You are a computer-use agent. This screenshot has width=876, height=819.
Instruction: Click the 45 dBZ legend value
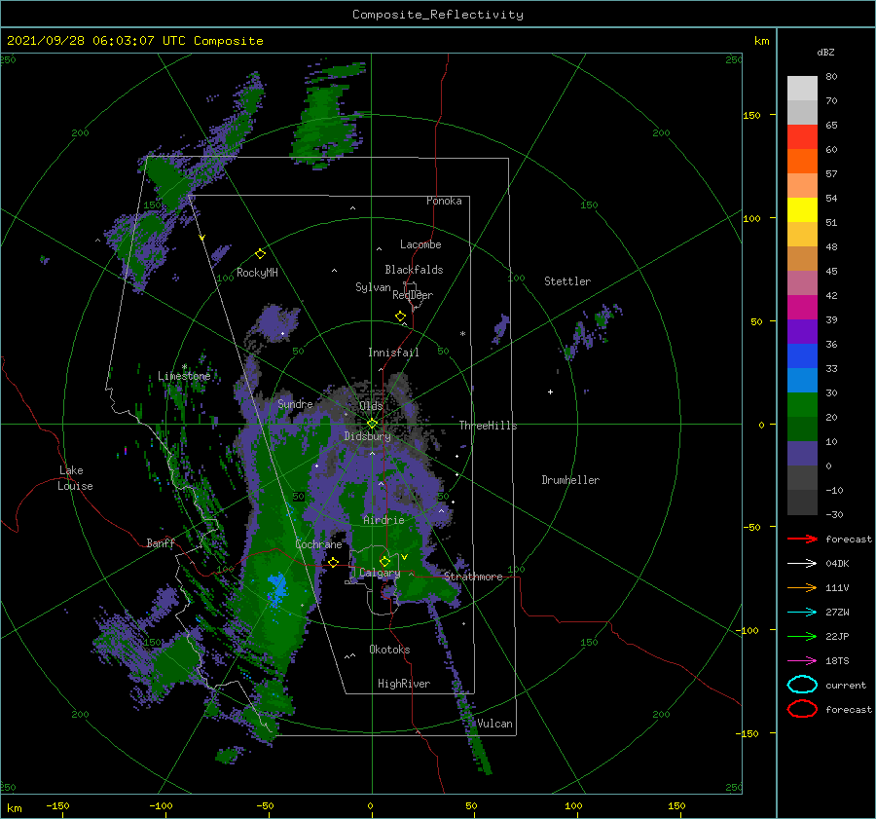coord(831,271)
